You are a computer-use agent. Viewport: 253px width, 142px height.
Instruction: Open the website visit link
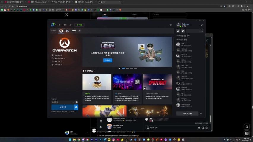(x=58, y=58)
